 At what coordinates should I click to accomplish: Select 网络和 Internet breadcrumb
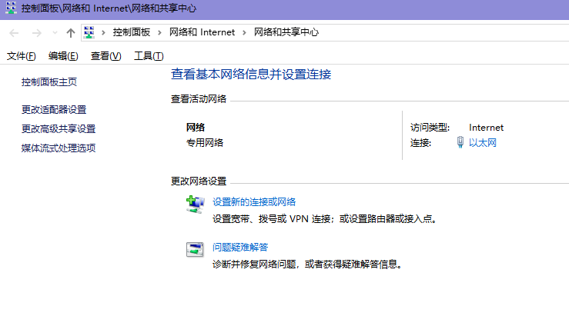tap(202, 32)
